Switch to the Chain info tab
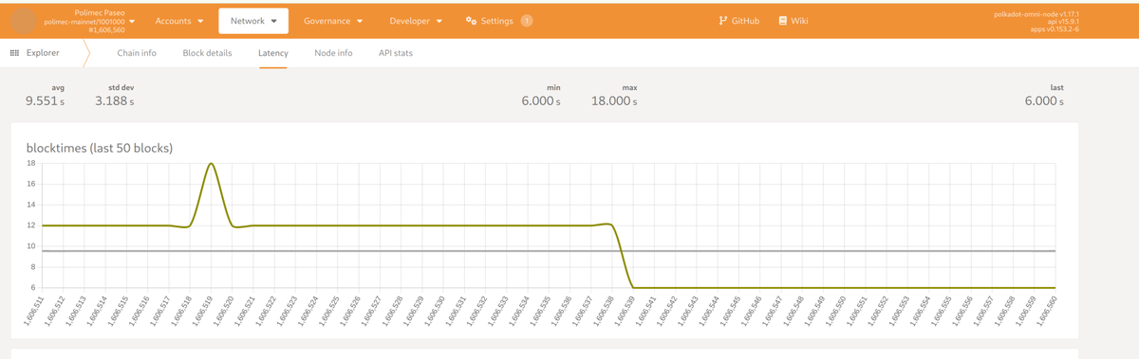The height and width of the screenshot is (359, 1139). (137, 53)
